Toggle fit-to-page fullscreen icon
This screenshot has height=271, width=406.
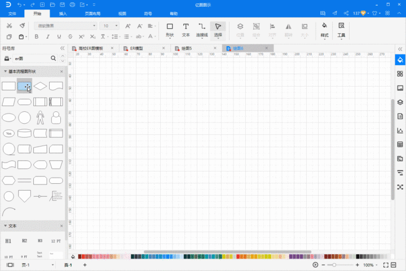point(386,265)
